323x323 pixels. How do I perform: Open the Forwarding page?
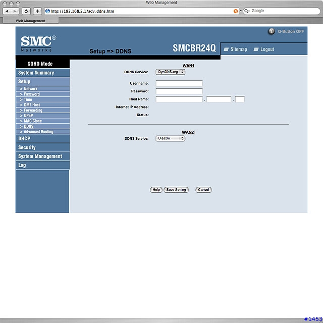[x=43, y=110]
